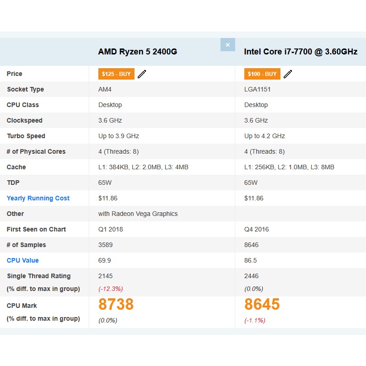366x366 pixels.
Task: Select the LGA1151 socket value
Action: click(258, 89)
